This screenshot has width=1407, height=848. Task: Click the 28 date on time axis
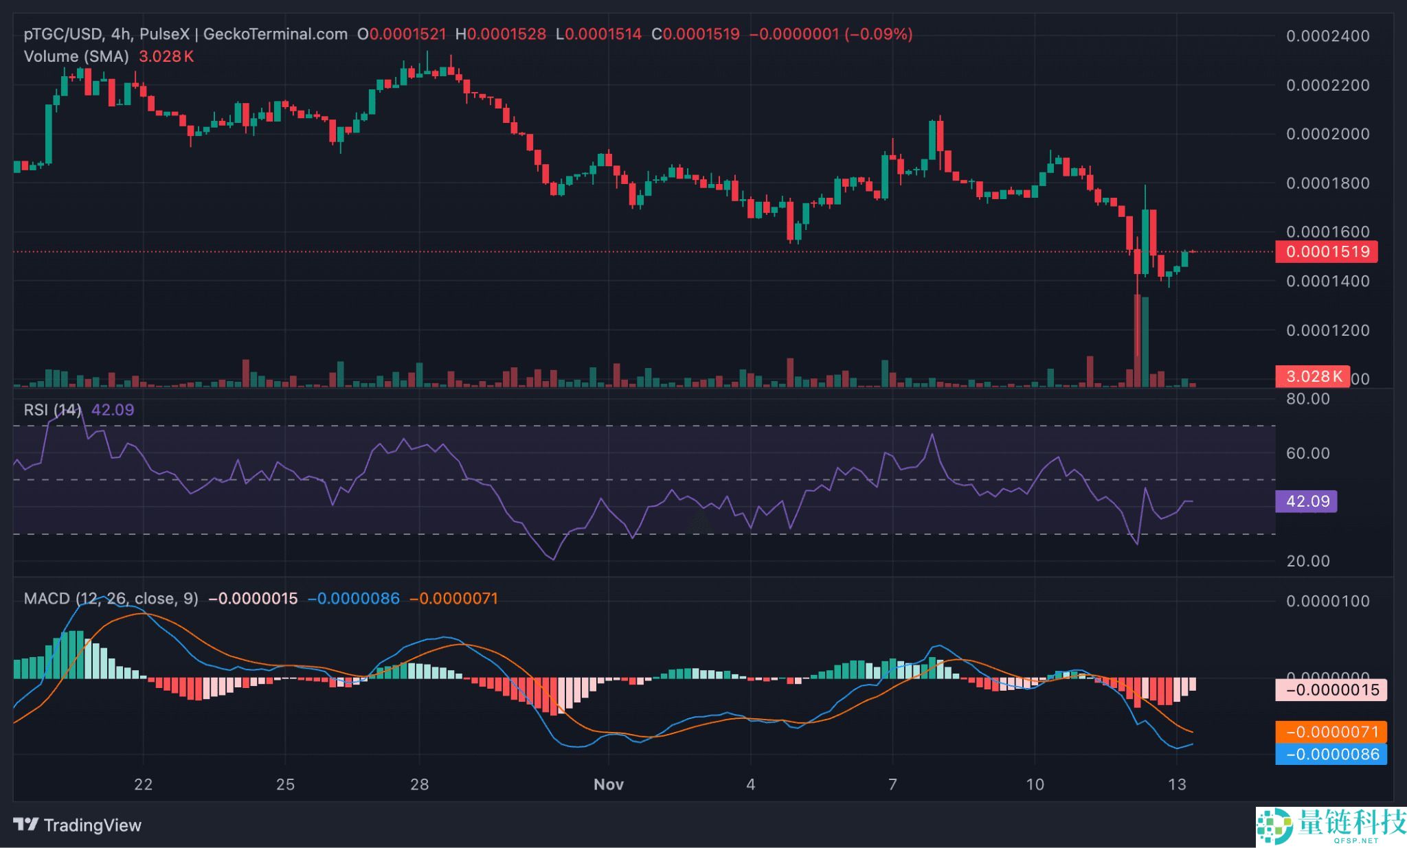[419, 784]
